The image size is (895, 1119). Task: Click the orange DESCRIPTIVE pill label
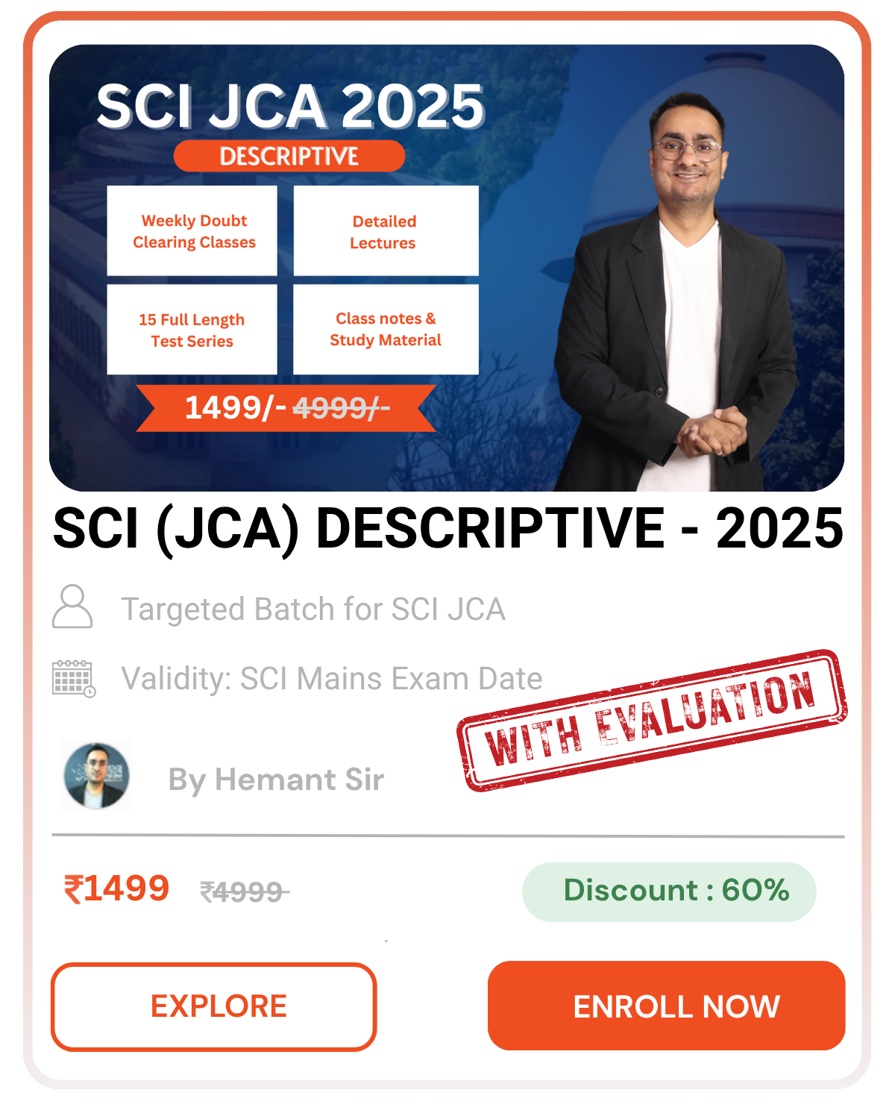pos(289,156)
